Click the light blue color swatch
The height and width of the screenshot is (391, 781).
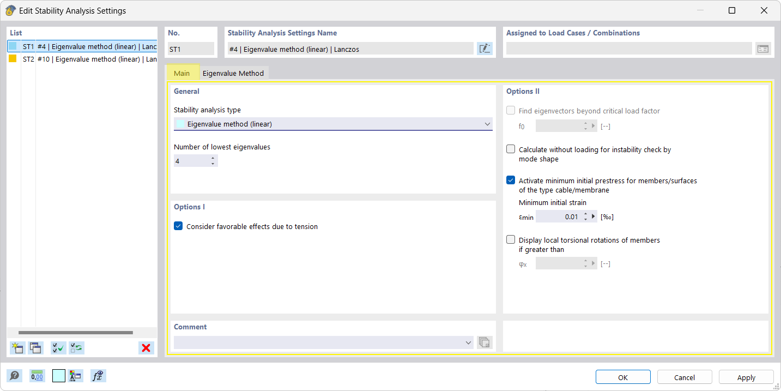click(x=59, y=376)
